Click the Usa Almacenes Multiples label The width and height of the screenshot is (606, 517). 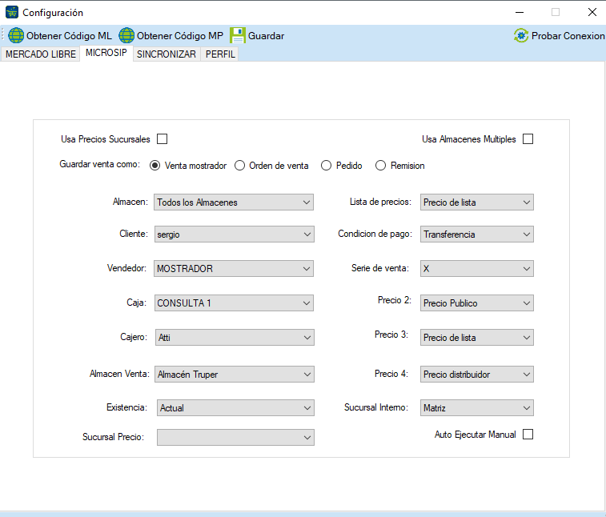pyautogui.click(x=469, y=139)
